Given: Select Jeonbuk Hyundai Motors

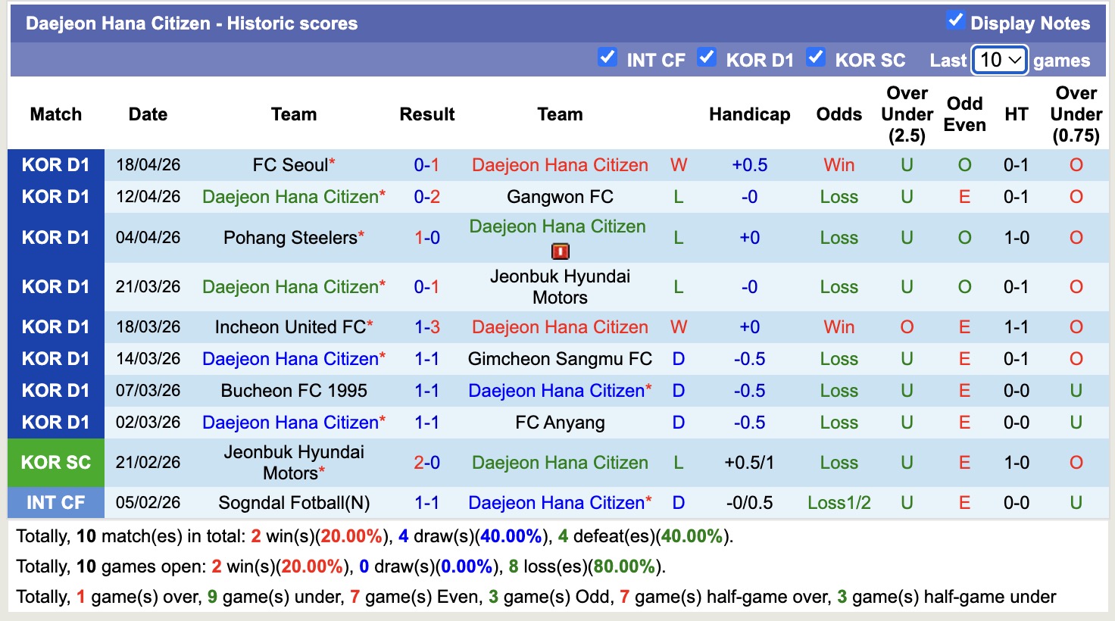Looking at the screenshot, I should tap(559, 286).
